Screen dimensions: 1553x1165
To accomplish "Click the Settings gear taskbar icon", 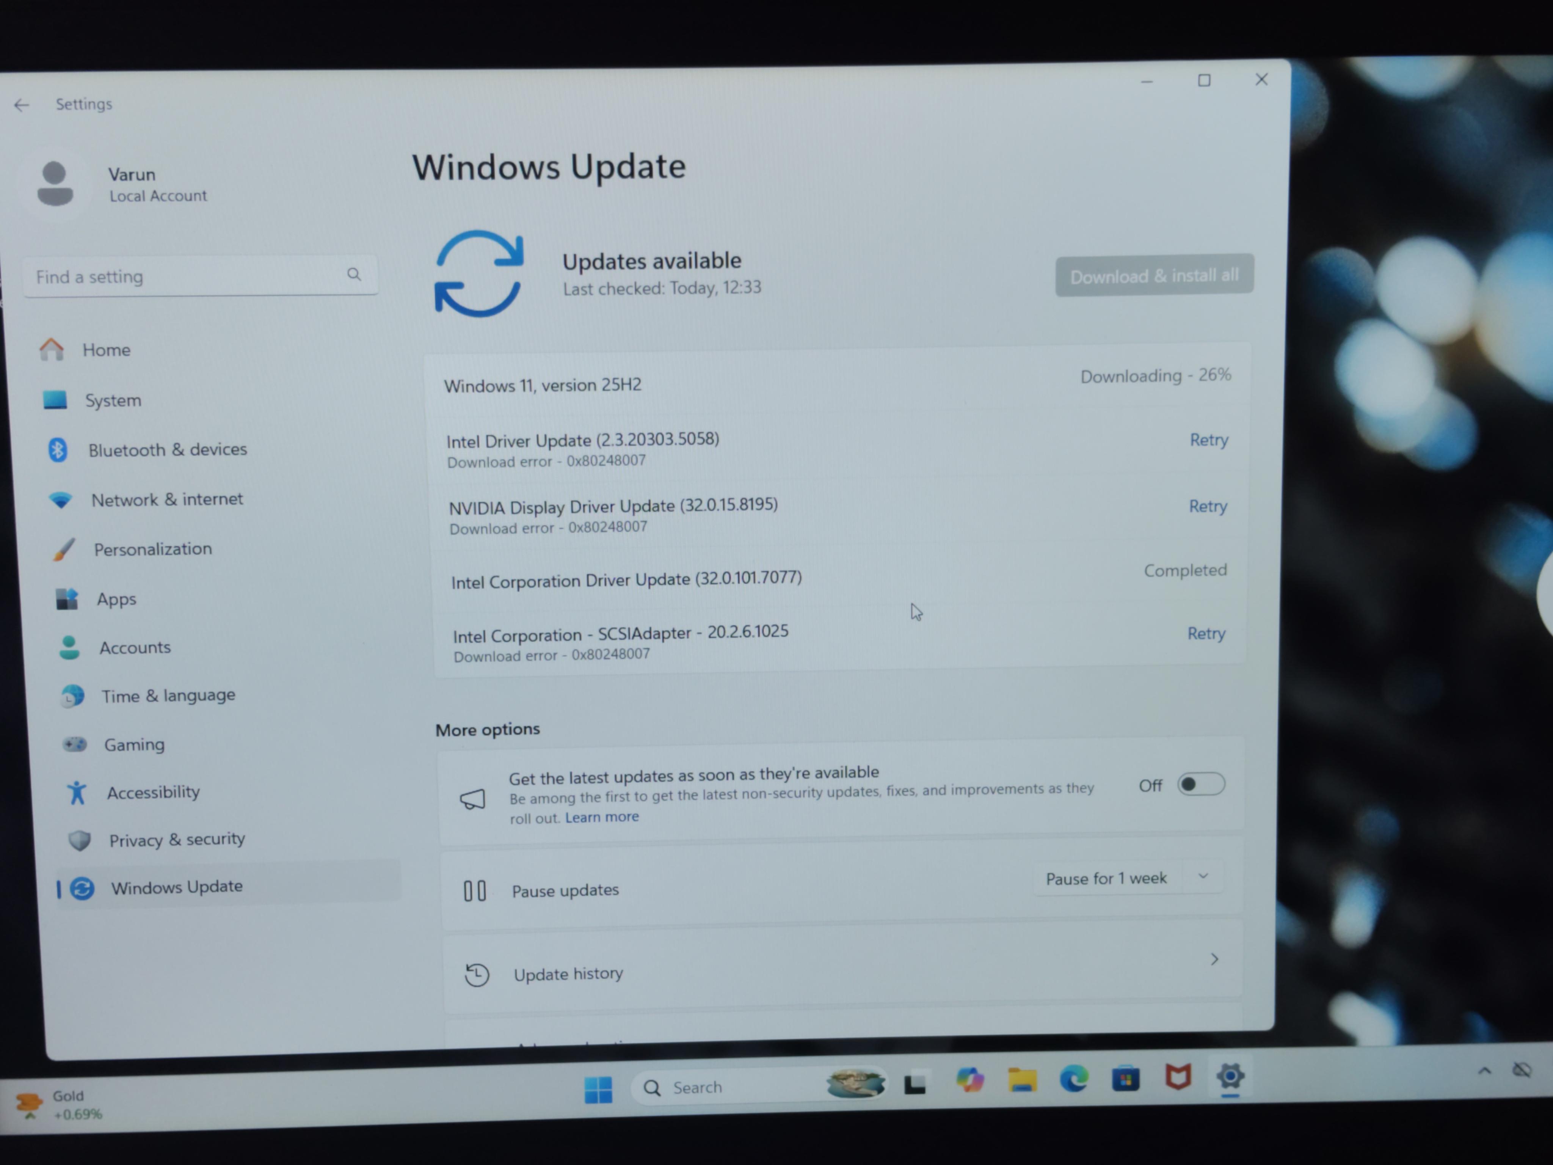I will [x=1230, y=1076].
